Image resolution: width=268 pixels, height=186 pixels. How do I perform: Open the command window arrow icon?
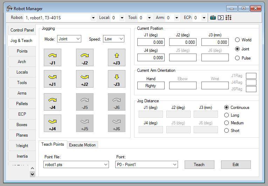(x=220, y=18)
